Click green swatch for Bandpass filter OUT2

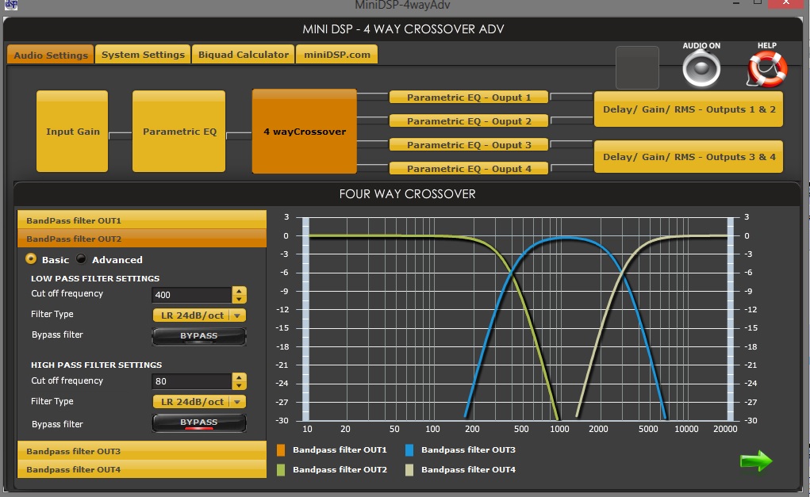click(281, 469)
